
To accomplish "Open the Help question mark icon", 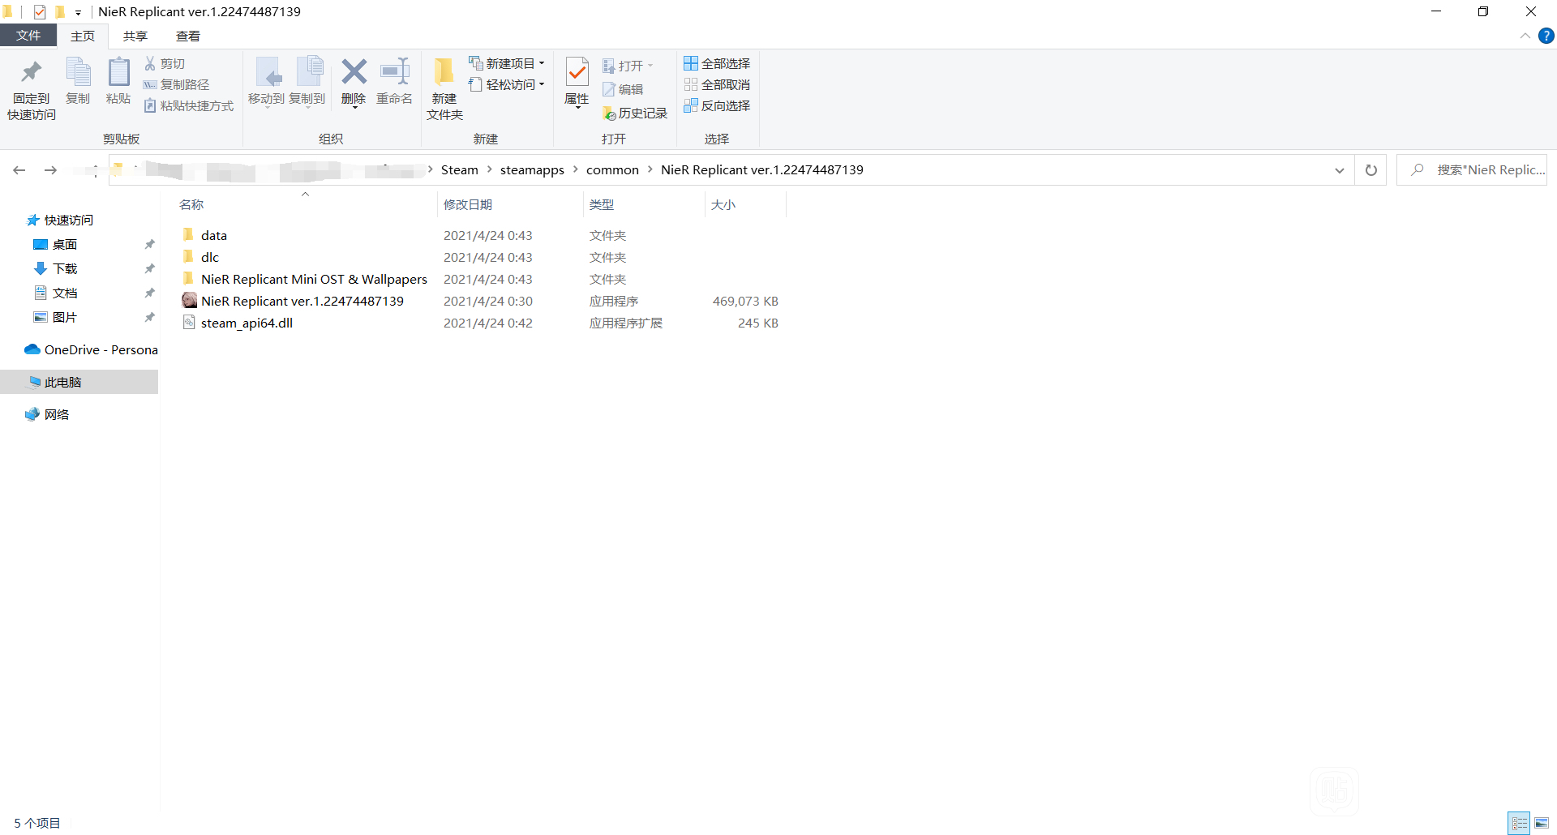I will (1546, 36).
